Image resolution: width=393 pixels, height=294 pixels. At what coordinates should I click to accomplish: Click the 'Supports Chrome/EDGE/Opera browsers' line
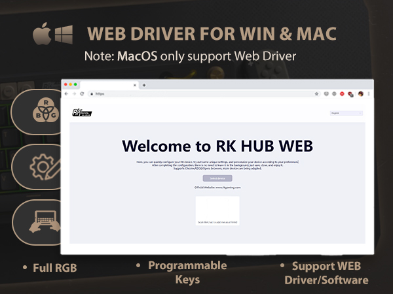[217, 169]
